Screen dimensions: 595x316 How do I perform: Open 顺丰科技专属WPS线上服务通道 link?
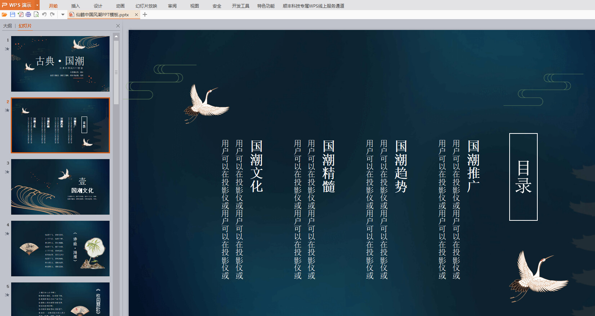tap(313, 6)
